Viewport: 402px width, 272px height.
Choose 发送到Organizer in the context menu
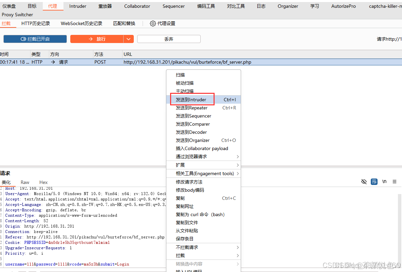204,140
